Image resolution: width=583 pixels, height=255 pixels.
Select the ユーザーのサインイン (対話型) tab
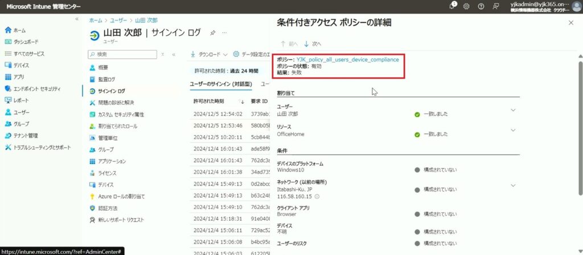tap(221, 85)
